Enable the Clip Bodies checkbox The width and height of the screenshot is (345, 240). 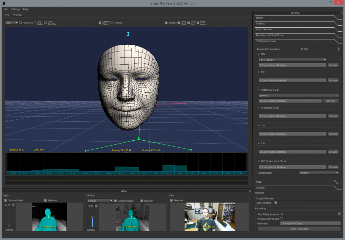[x=35, y=23]
